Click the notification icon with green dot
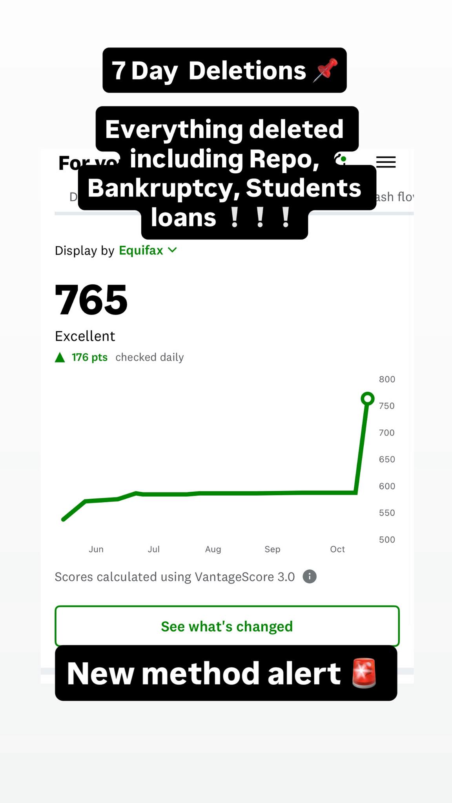452x803 pixels. point(341,159)
